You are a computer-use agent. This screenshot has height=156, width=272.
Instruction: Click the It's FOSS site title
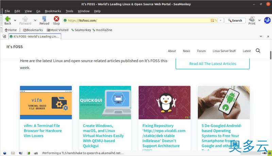(15, 47)
